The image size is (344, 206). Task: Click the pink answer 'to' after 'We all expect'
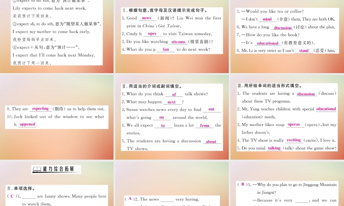click(163, 126)
